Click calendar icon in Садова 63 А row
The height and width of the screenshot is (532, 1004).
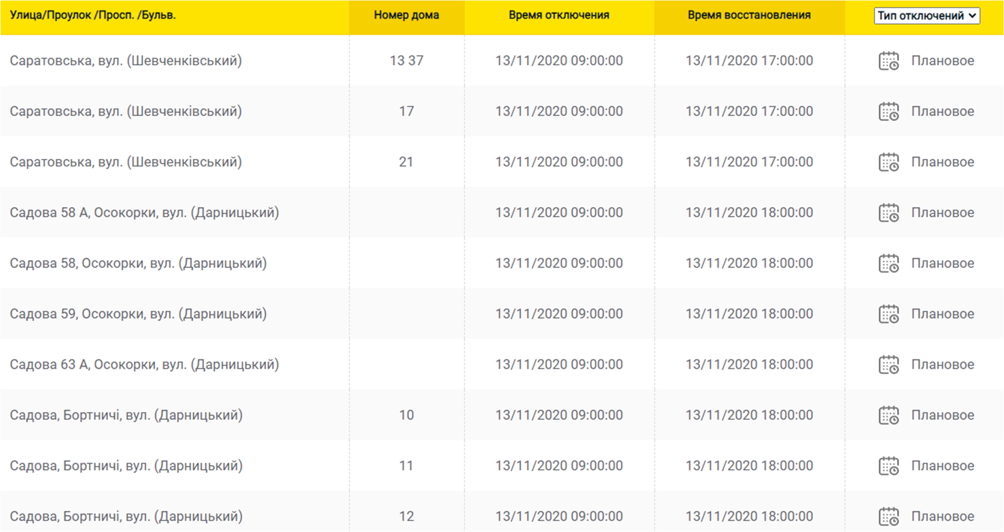click(x=888, y=365)
